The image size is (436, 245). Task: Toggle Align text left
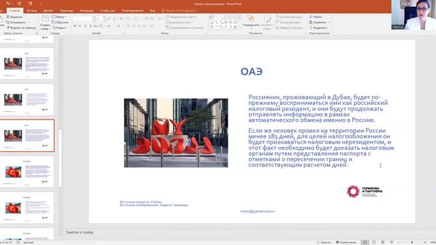click(x=129, y=26)
